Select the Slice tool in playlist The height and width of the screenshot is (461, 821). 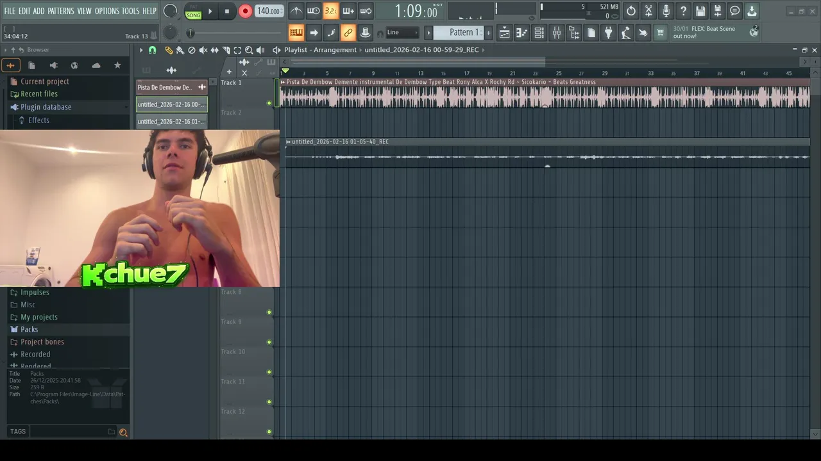click(226, 50)
